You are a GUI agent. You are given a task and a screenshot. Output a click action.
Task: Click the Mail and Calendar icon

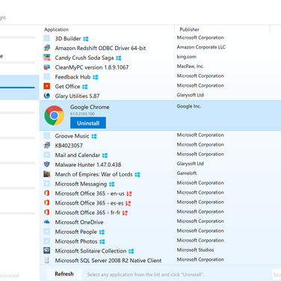pyautogui.click(x=47, y=155)
